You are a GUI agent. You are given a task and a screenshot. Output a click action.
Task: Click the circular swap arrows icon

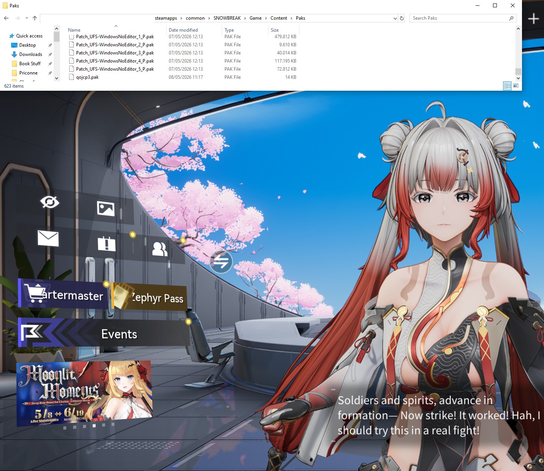(221, 262)
